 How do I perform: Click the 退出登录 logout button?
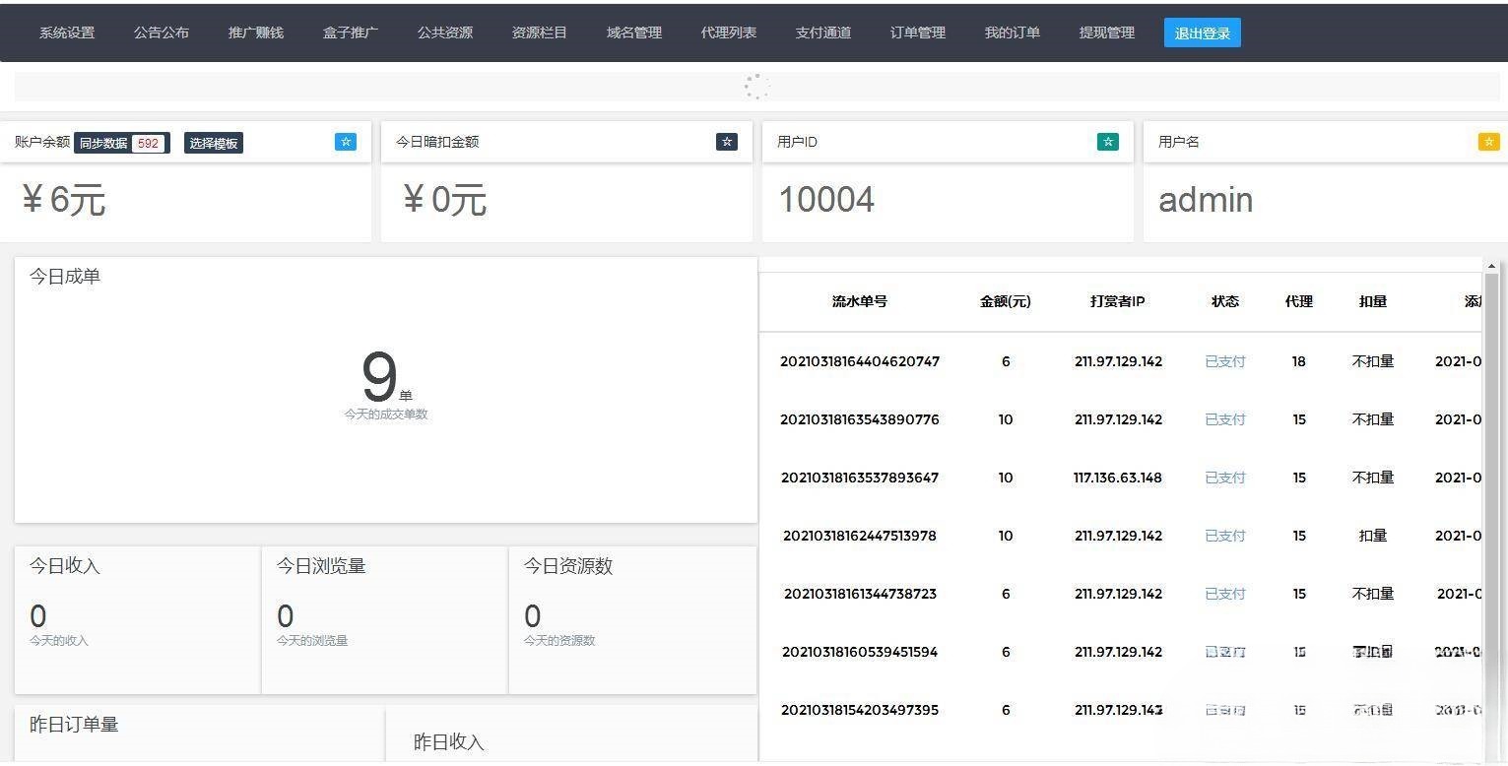coord(1202,32)
